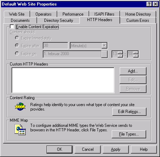Image resolution: width=160 pixels, height=157 pixels.
Task: Decrease minute value with down spinner arrow
Action: (136, 56)
